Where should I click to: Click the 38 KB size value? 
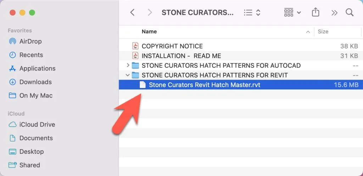(349, 46)
